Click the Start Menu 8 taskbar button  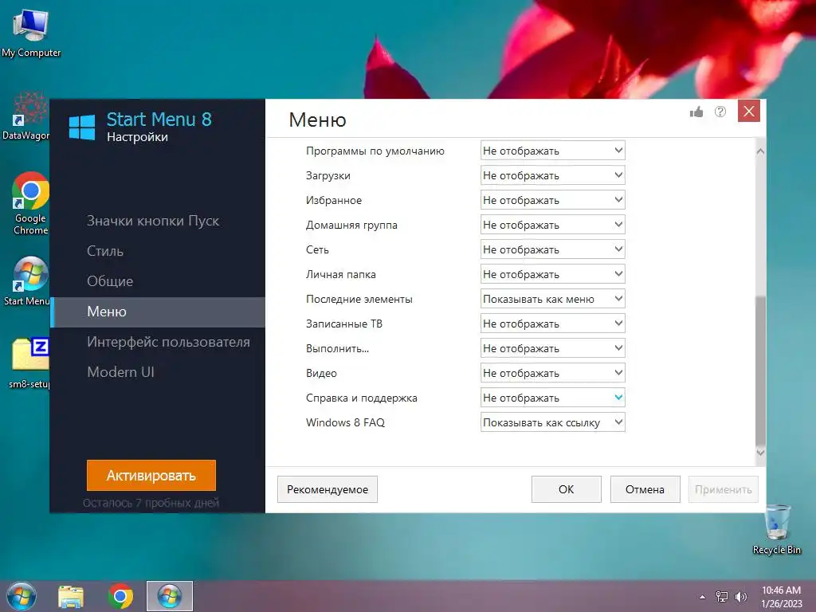point(170,596)
